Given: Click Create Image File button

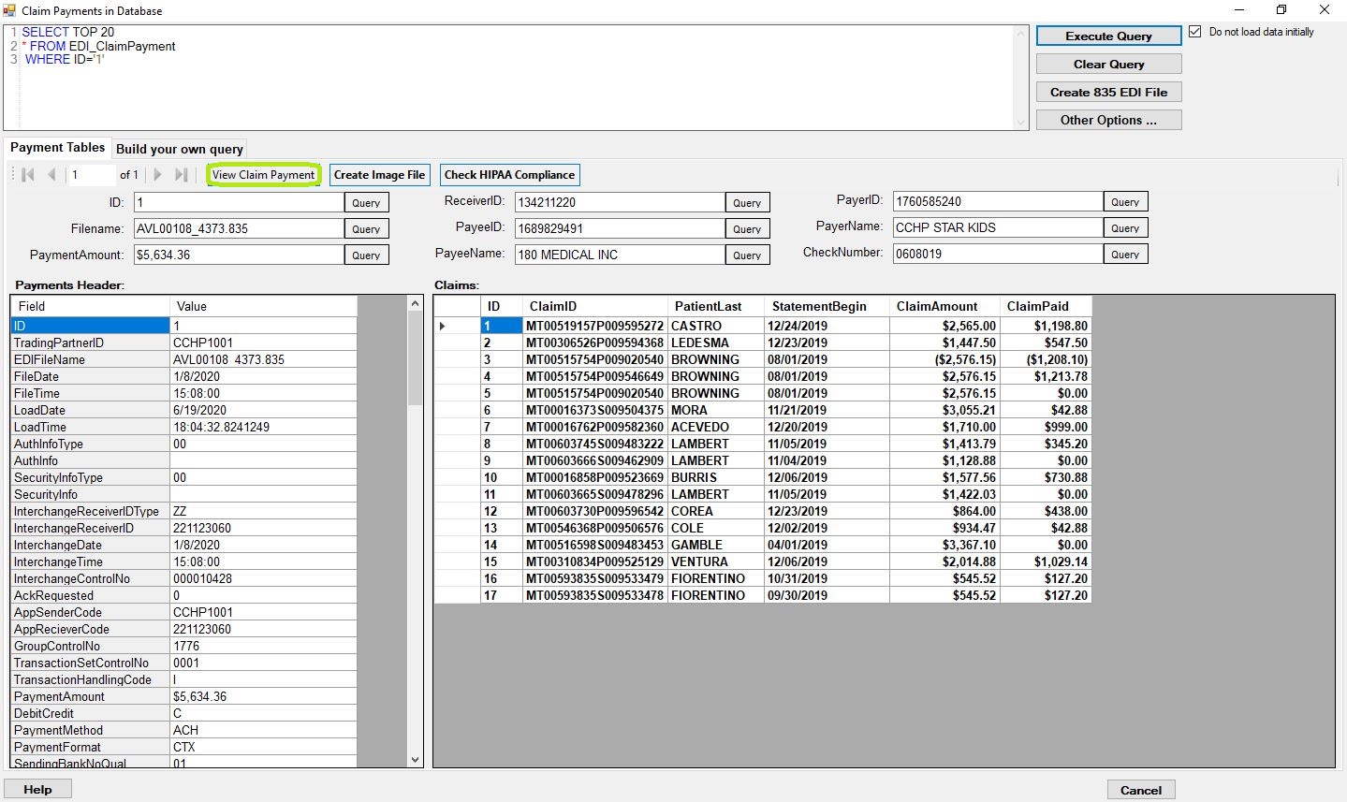Looking at the screenshot, I should [379, 175].
